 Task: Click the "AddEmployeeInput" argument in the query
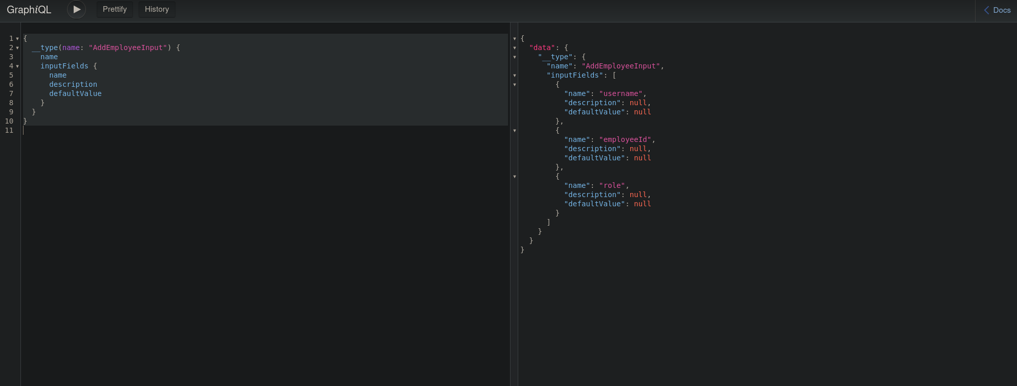[128, 47]
